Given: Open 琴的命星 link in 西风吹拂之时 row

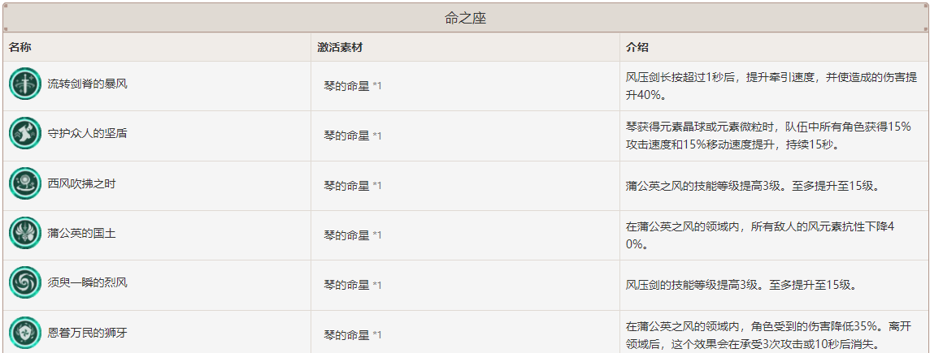Looking at the screenshot, I should click(x=347, y=185).
